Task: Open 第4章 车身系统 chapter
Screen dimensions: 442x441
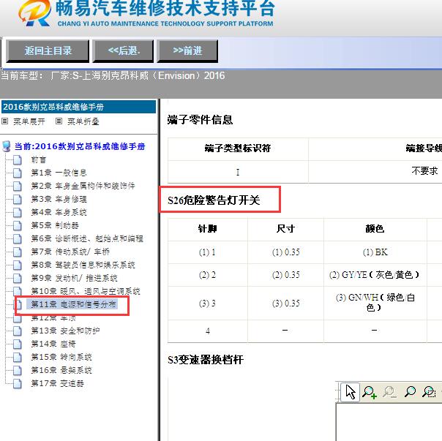Action: [x=59, y=212]
